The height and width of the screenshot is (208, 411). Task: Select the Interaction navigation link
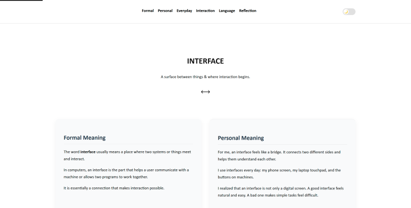coord(205,11)
